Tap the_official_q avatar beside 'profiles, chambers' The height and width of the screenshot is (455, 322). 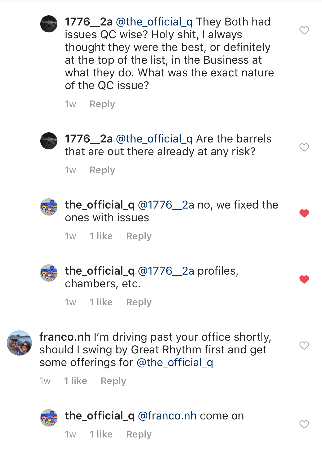pos(49,273)
